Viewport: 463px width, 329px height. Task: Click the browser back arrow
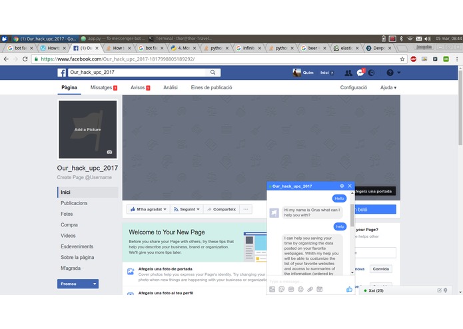click(x=6, y=59)
